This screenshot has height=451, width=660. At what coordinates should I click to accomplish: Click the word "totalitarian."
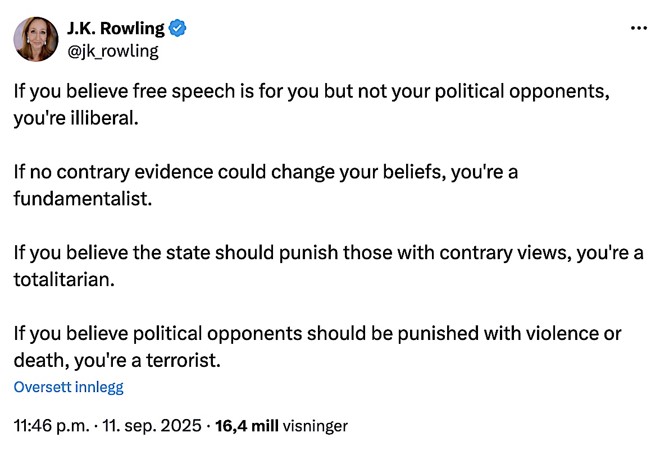tap(64, 279)
